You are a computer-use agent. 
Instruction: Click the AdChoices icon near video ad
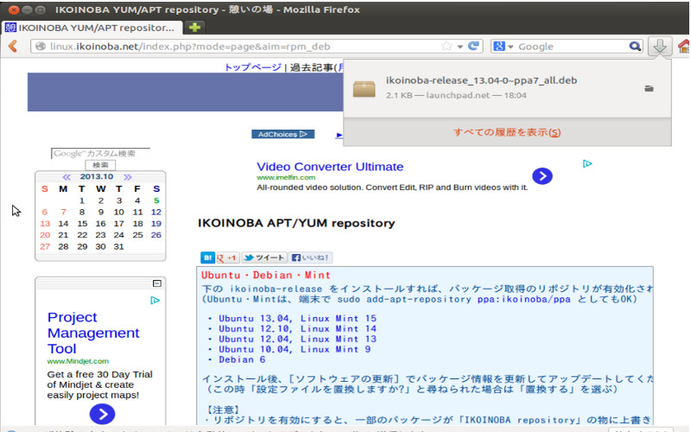(587, 163)
